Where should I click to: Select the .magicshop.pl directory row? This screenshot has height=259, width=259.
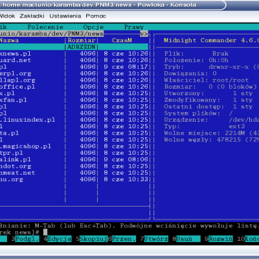click(x=74, y=146)
